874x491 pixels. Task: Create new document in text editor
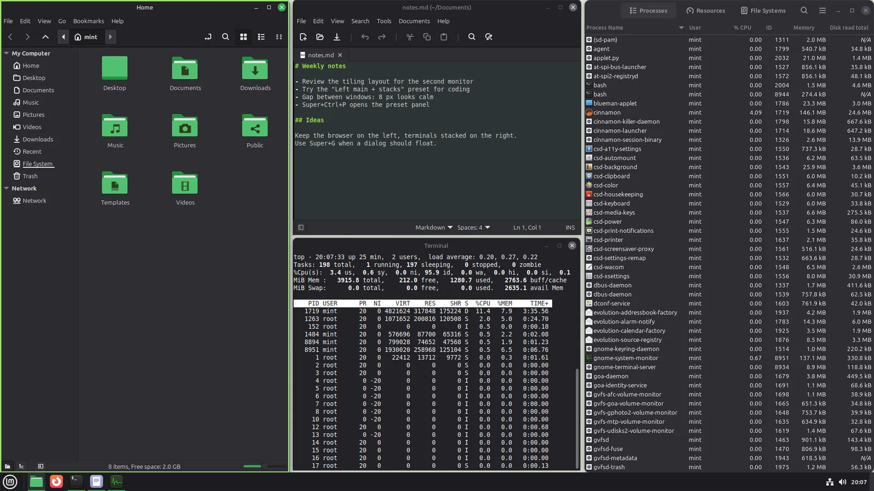(x=303, y=37)
